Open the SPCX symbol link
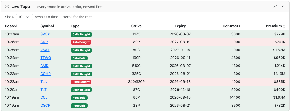Viewport: 291px width, 111px height. pyautogui.click(x=45, y=34)
